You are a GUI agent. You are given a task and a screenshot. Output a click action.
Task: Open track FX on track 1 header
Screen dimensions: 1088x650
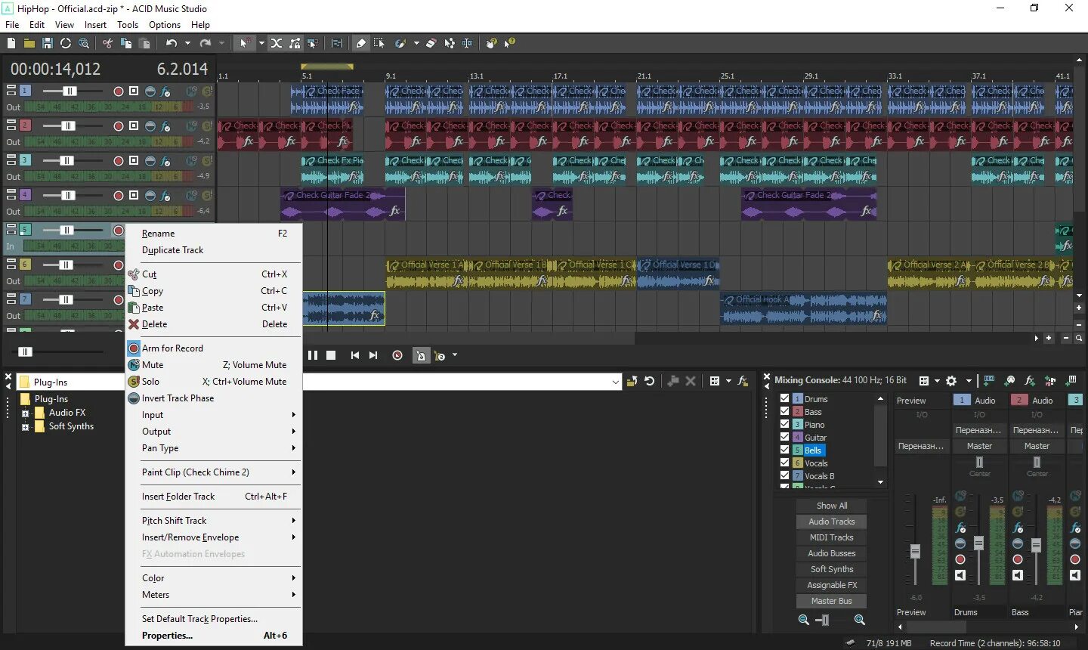pyautogui.click(x=166, y=91)
